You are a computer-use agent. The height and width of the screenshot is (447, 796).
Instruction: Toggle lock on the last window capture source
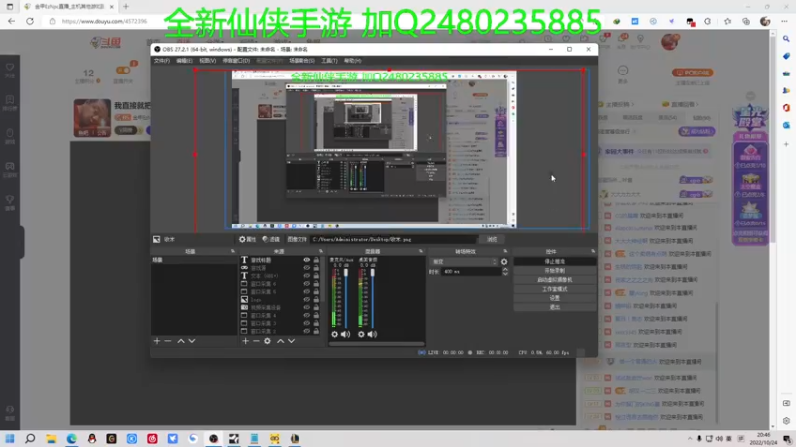[x=316, y=331]
